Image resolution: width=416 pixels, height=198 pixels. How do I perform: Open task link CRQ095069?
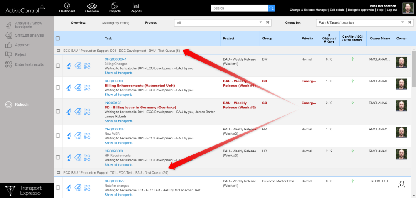click(x=114, y=81)
